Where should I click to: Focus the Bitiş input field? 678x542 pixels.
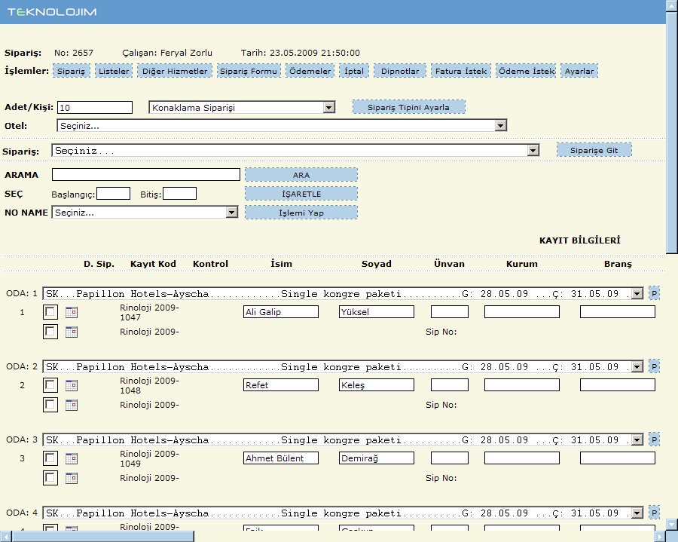[x=179, y=194]
